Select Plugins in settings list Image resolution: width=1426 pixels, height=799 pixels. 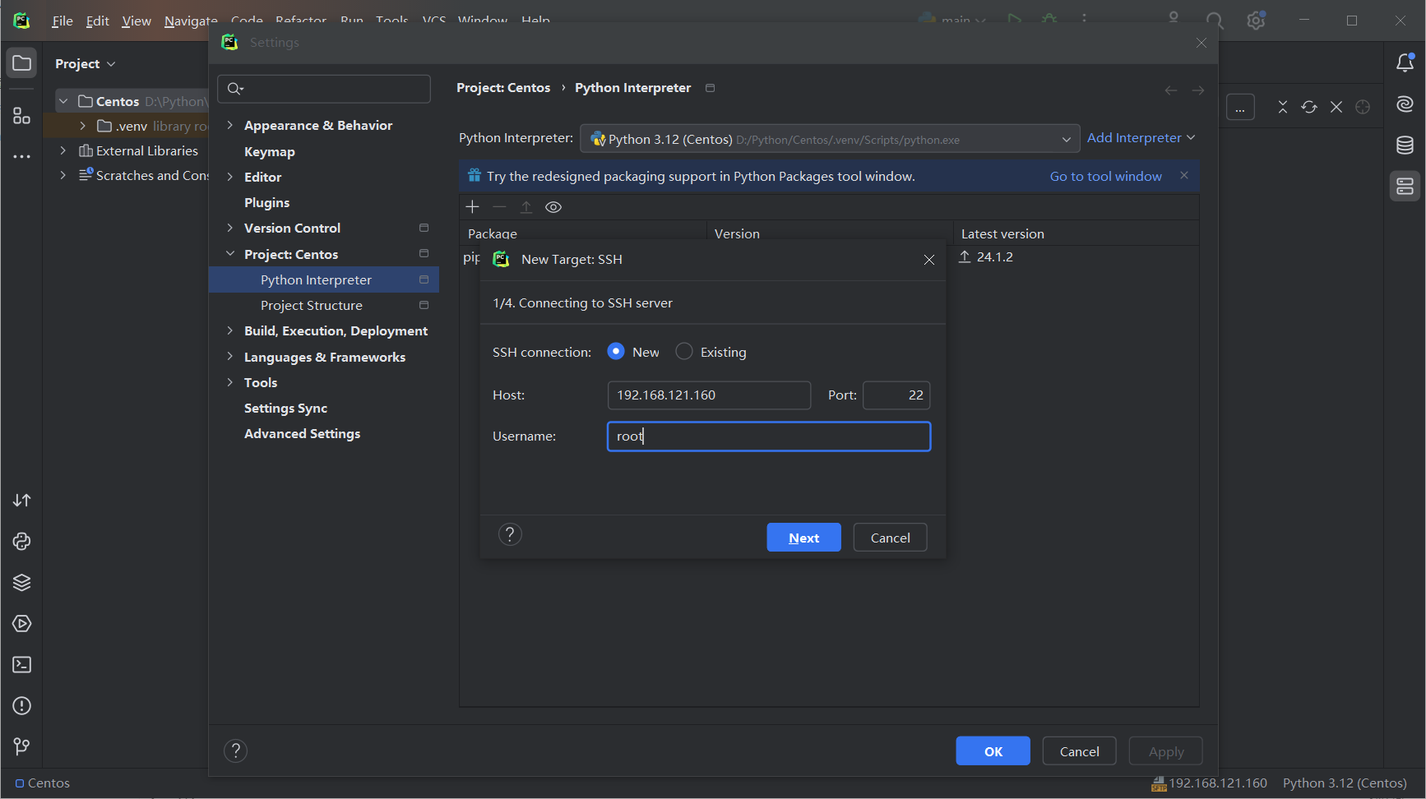(266, 202)
